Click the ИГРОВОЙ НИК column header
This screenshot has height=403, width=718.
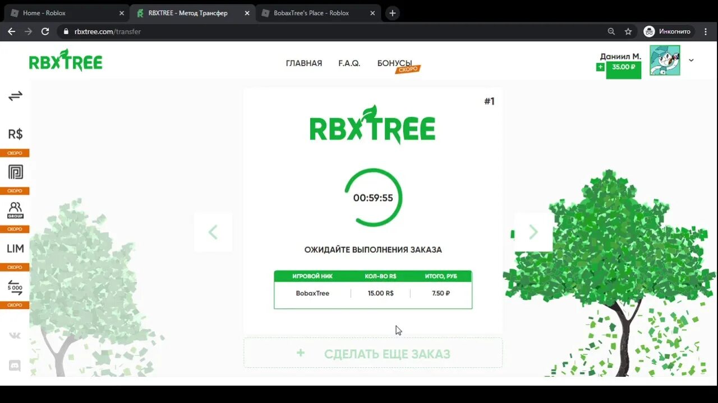[x=312, y=276]
